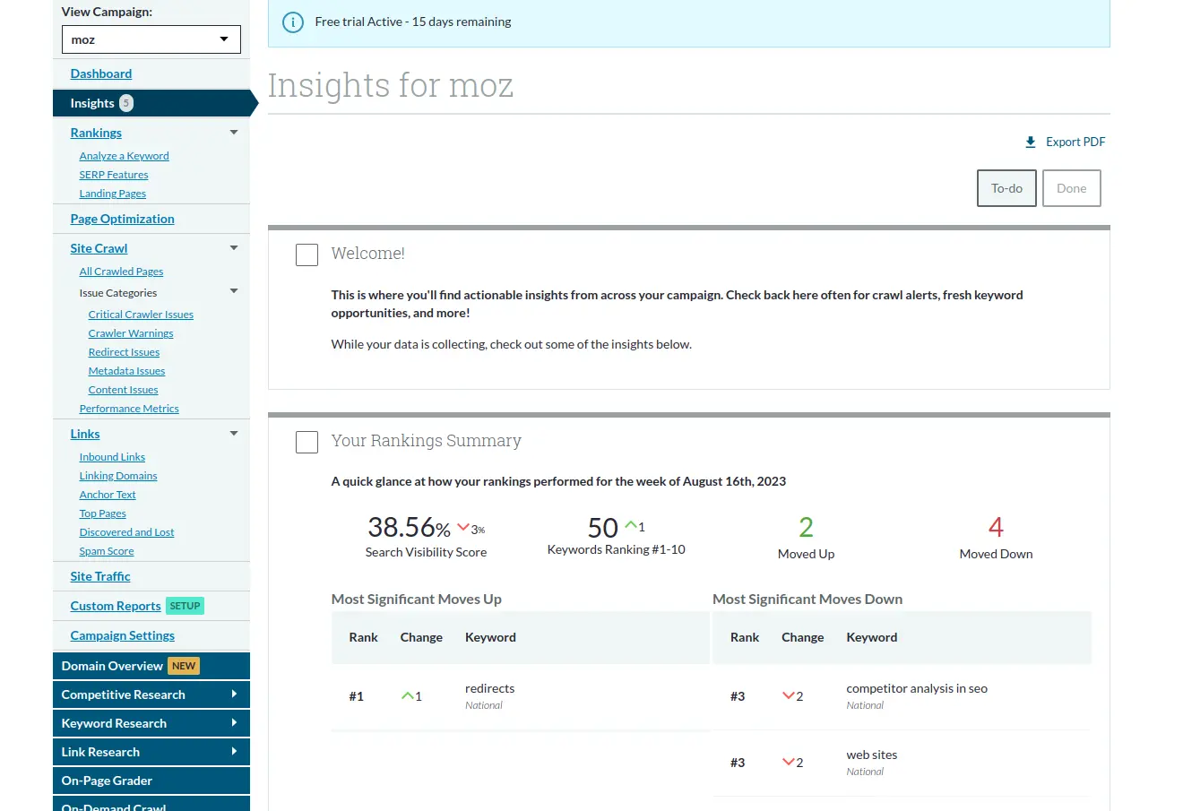Open SERP Features link
This screenshot has height=811, width=1183.
pos(114,175)
